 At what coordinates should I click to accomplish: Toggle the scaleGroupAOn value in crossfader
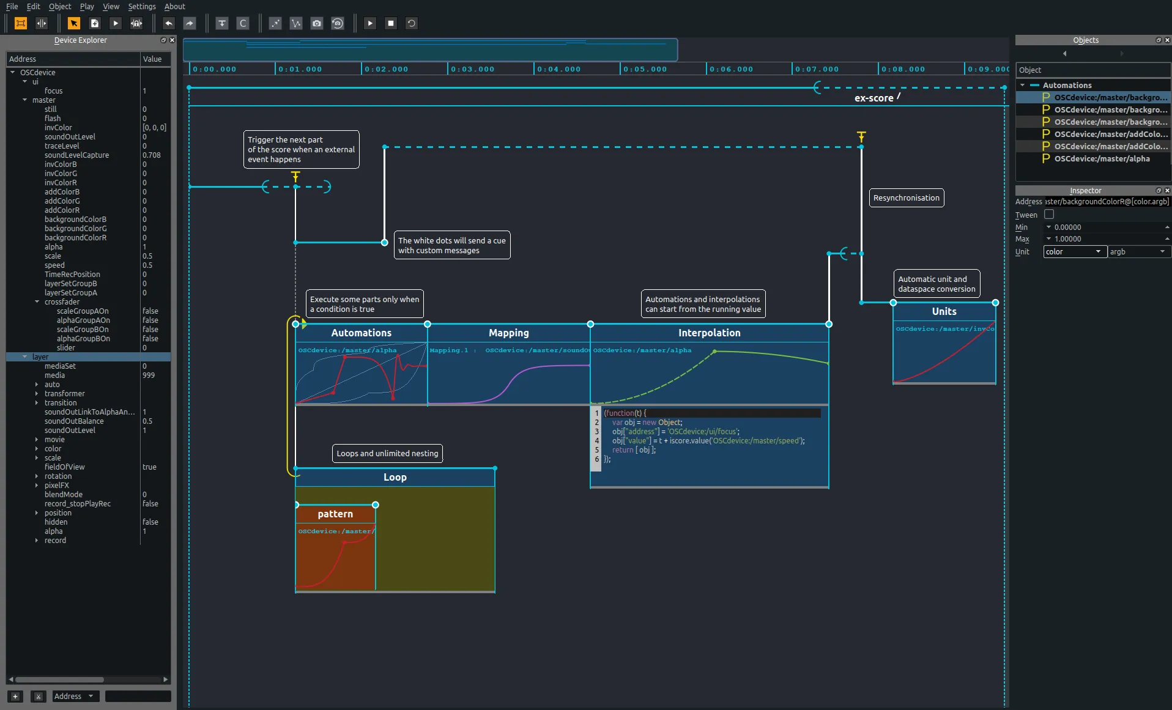[149, 311]
